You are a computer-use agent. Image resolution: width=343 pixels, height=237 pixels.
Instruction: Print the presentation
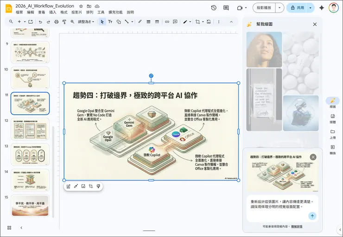(x=57, y=22)
